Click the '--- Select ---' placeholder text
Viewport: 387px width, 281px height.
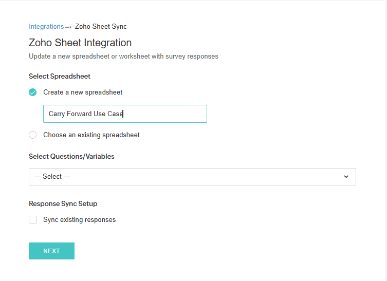tap(52, 177)
